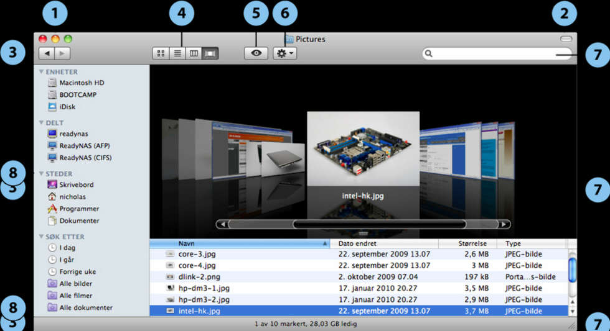Click the file list vertical scroll thumb

point(572,270)
